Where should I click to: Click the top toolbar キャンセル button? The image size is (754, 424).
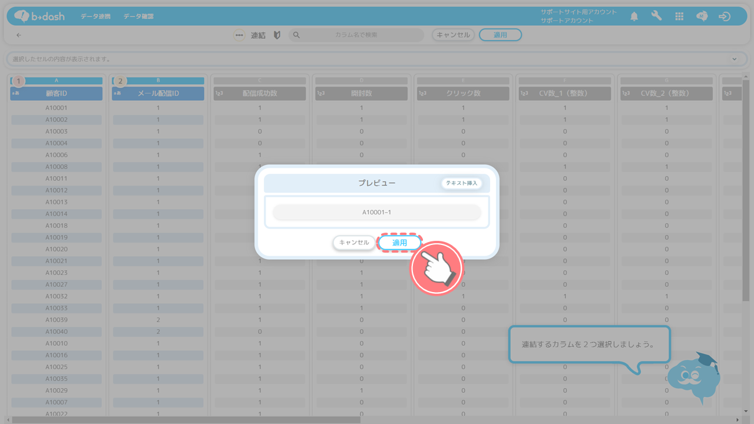453,35
